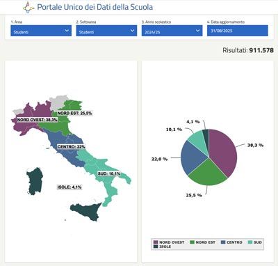
Task: Click the Risultati: 911.578 total
Action: click(248, 50)
